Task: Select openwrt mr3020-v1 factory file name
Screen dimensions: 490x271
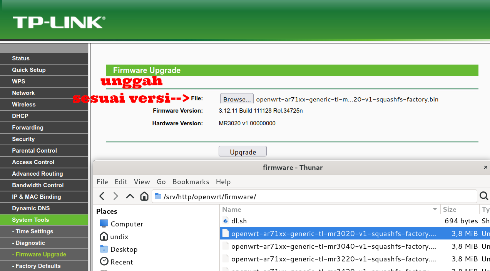Action: click(x=334, y=233)
